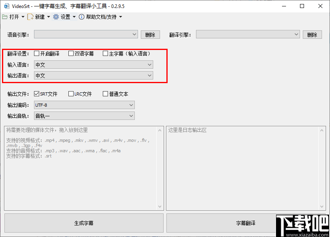This screenshot has width=330, height=237.
Task: Click the 生成字幕 button
Action: click(x=84, y=223)
